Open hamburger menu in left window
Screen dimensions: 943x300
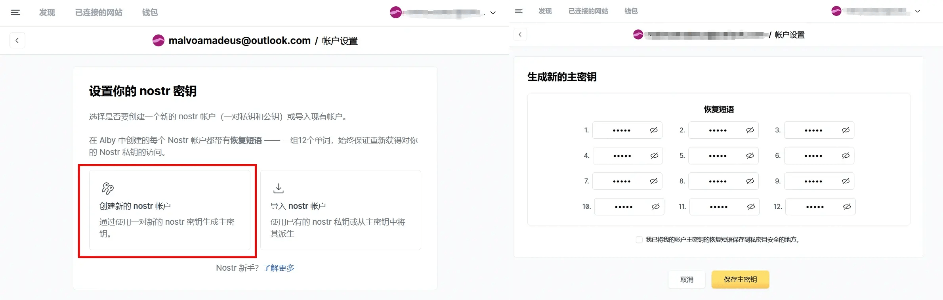[15, 13]
